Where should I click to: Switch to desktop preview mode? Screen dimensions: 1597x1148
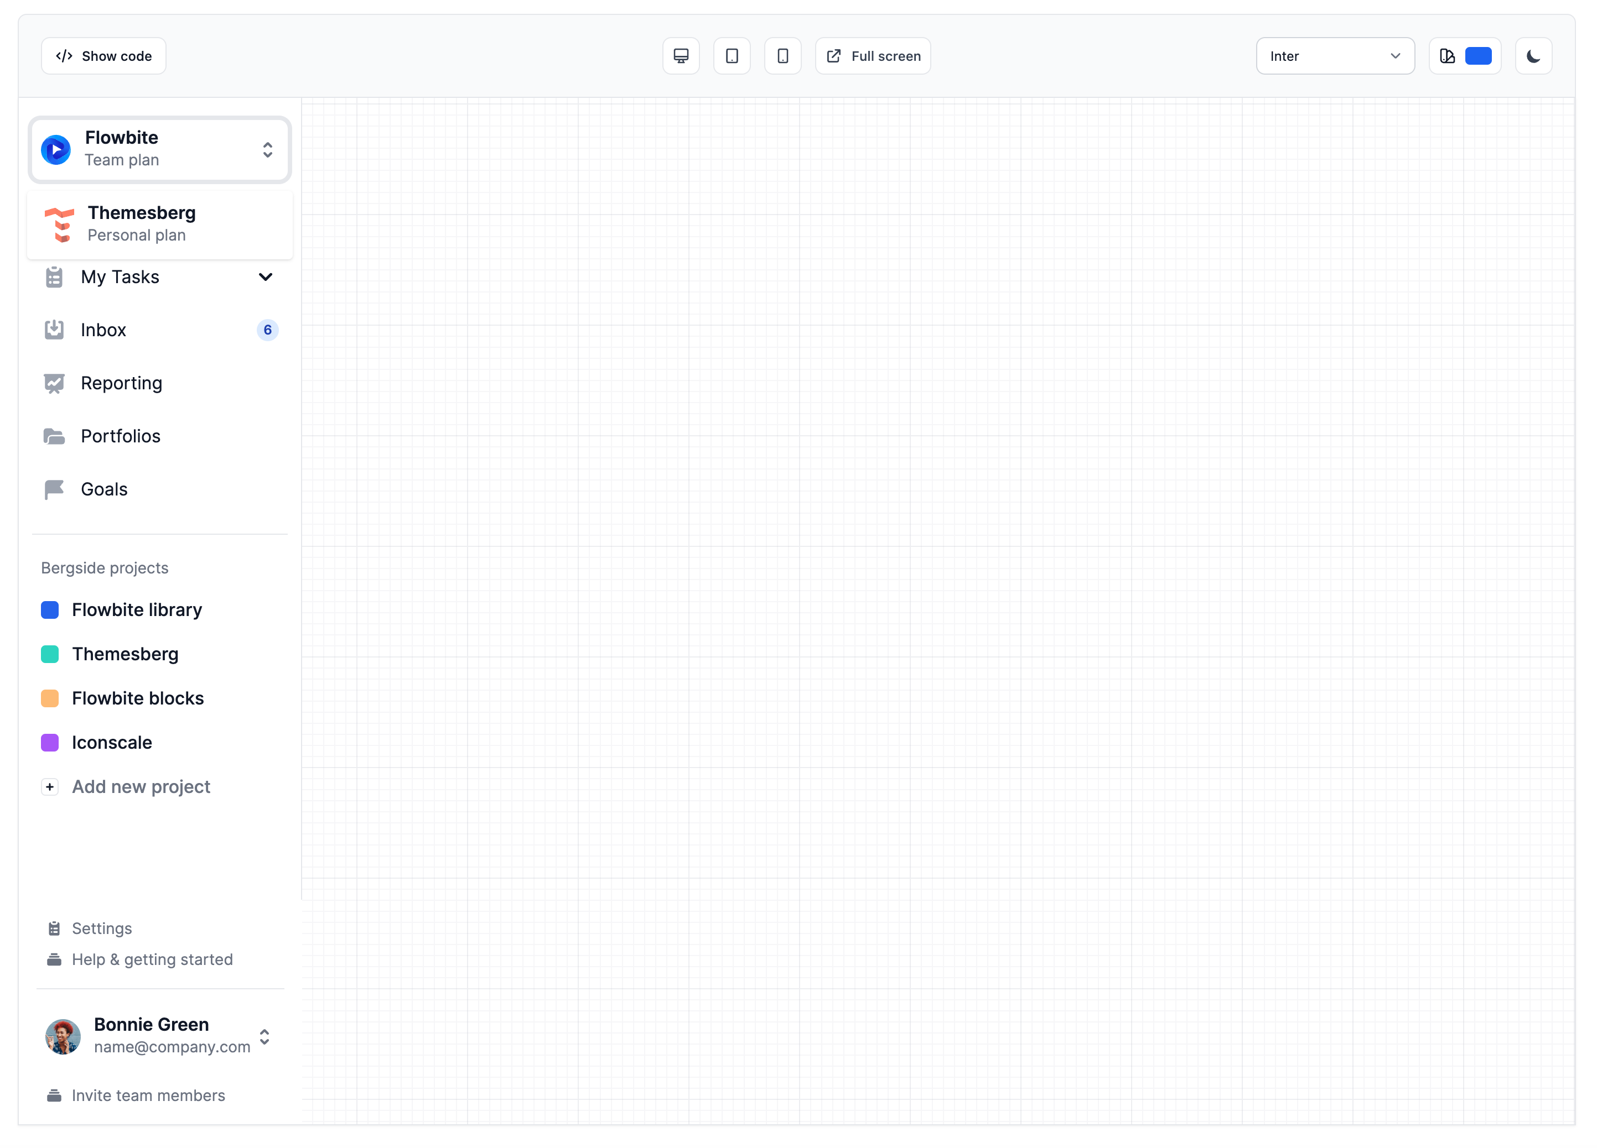[x=680, y=56]
